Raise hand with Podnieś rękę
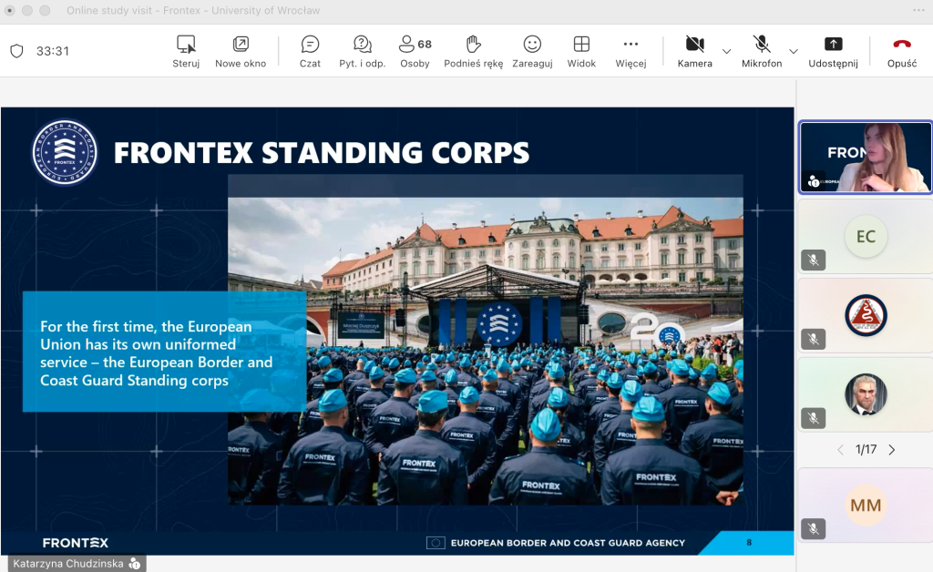 [473, 51]
